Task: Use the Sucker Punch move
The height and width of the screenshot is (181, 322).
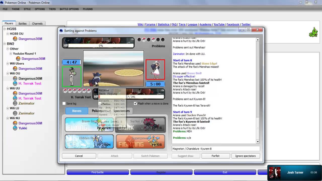Action: pyautogui.click(x=140, y=124)
